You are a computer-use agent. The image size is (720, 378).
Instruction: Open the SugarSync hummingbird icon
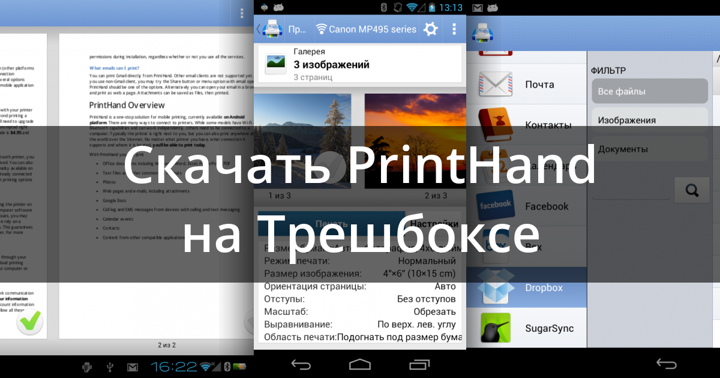coord(496,328)
